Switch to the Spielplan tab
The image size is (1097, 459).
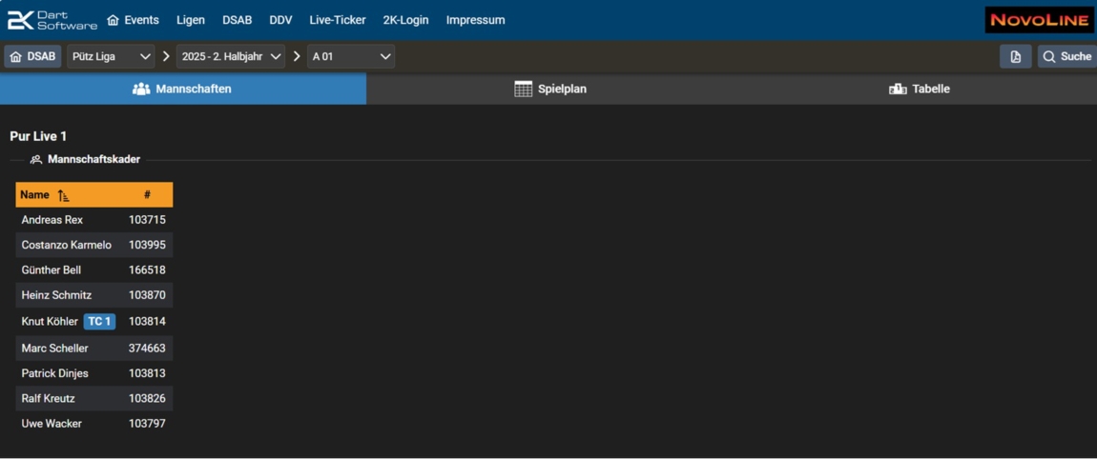549,89
